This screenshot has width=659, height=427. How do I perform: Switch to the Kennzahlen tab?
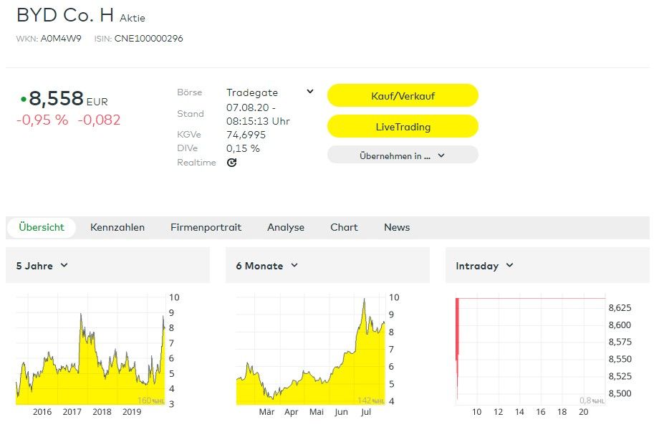click(117, 227)
